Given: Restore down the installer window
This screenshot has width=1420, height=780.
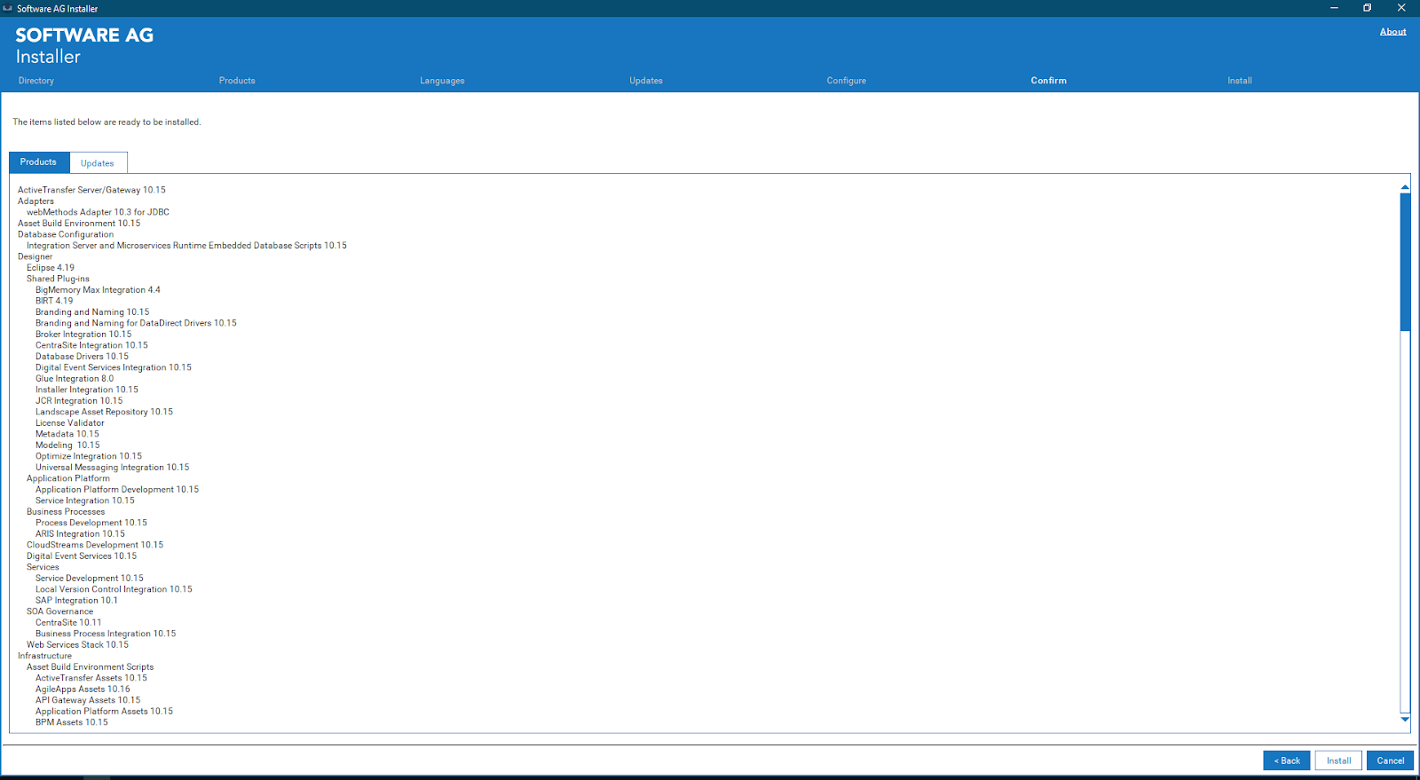Looking at the screenshot, I should click(1368, 8).
